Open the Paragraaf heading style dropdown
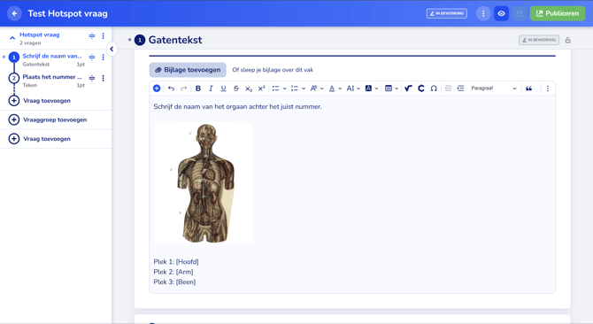The height and width of the screenshot is (324, 593). [x=494, y=89]
